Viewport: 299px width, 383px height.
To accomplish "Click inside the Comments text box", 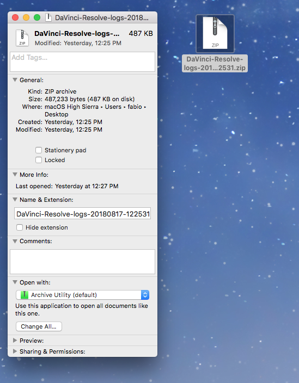I will [82, 262].
